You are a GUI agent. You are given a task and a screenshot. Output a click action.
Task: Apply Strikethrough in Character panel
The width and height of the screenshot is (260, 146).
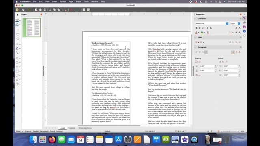tap(208, 28)
